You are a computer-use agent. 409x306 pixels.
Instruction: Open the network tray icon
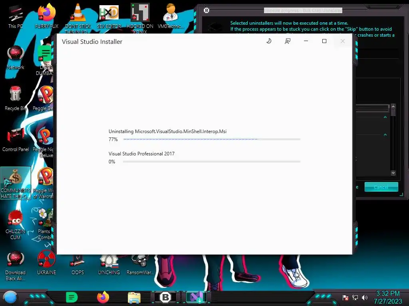[x=355, y=297]
